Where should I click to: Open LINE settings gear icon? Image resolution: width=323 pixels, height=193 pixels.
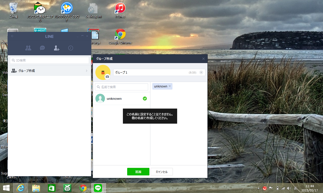(x=12, y=36)
